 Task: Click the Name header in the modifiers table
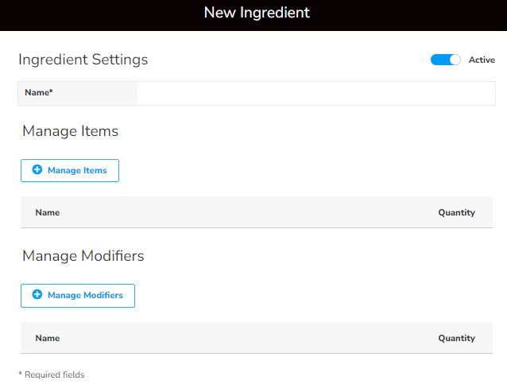point(48,338)
